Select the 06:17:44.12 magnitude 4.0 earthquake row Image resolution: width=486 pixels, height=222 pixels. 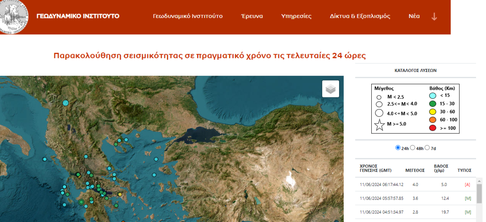coord(416,185)
